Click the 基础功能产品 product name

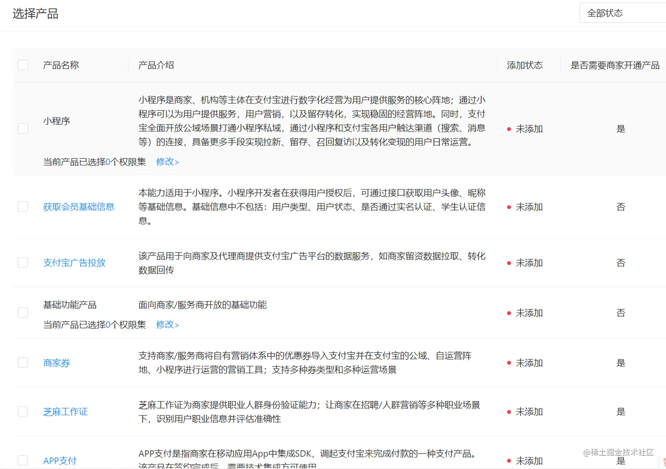pyautogui.click(x=70, y=305)
